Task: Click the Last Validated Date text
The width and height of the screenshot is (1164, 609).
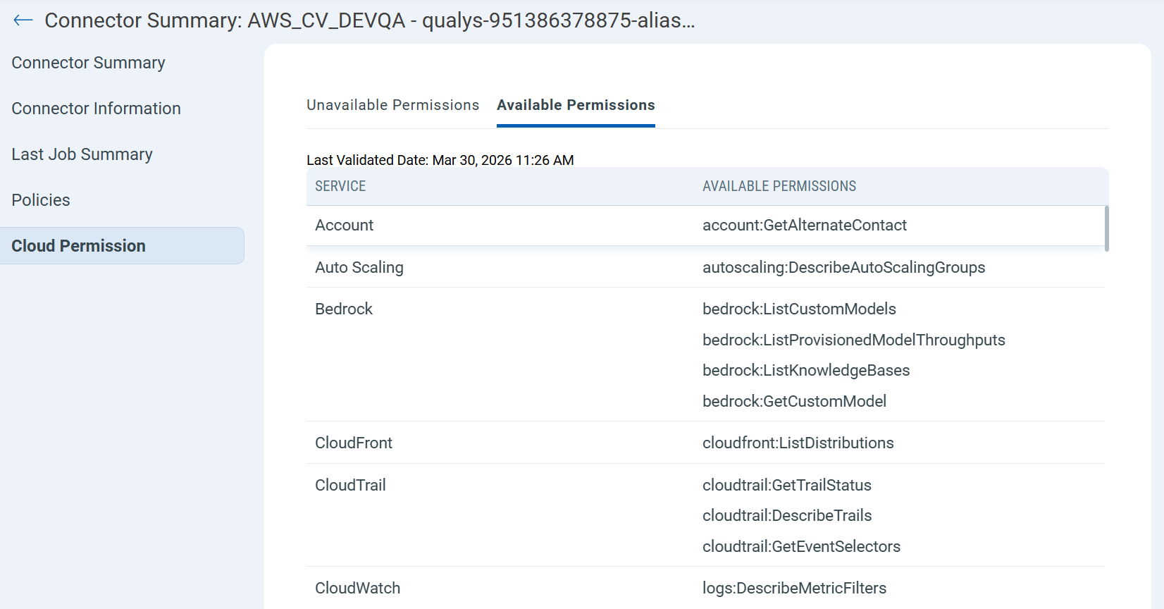Action: [x=440, y=160]
